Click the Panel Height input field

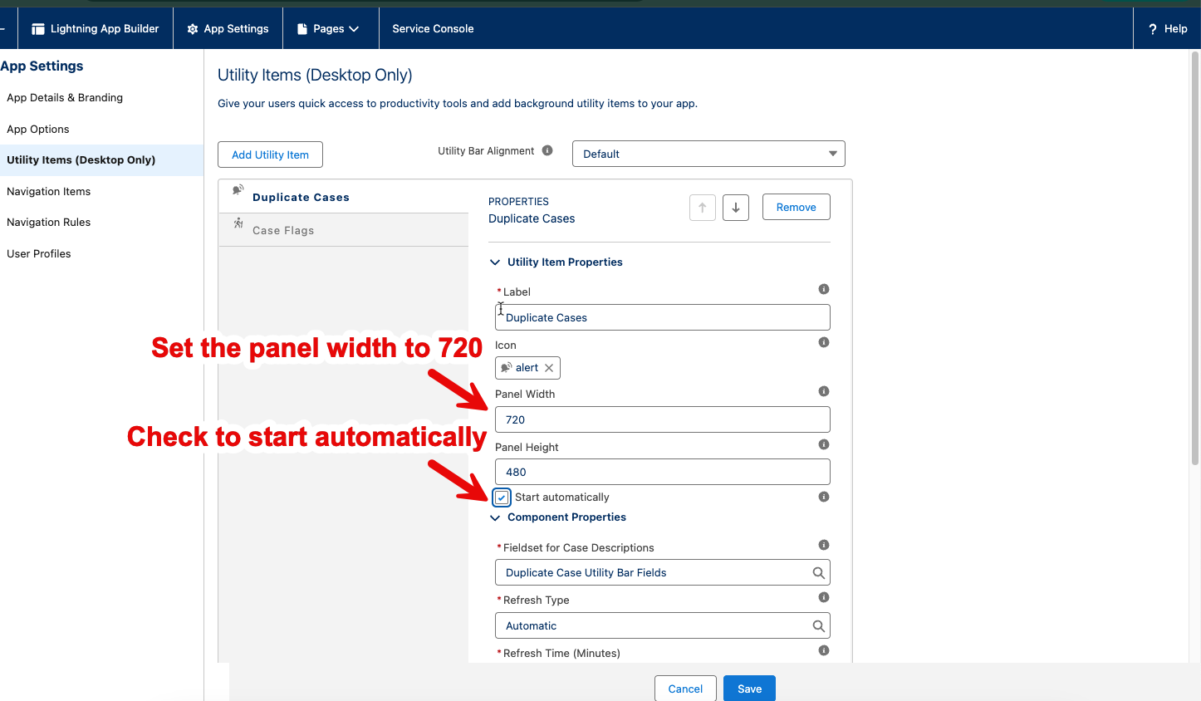coord(663,472)
